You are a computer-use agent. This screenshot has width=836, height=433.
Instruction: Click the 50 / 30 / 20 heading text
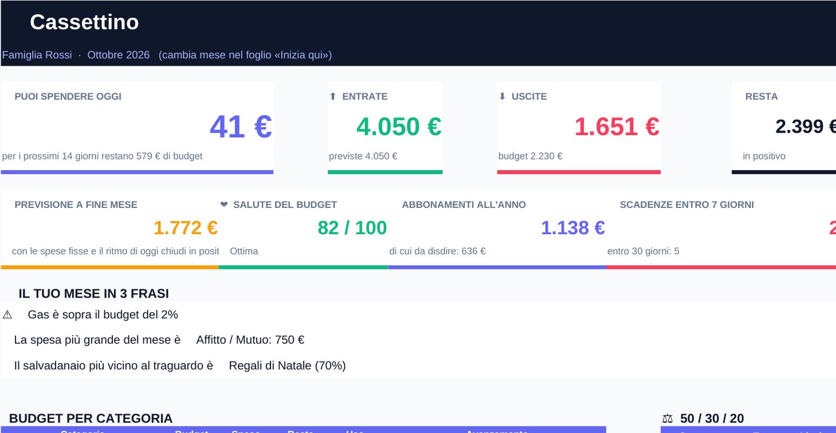point(712,419)
